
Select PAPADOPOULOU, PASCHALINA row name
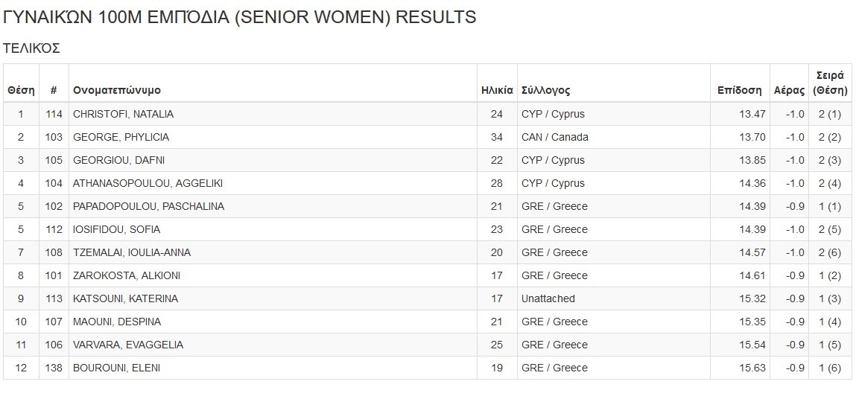coord(148,206)
